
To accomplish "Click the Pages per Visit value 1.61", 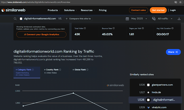I will point(132,34).
